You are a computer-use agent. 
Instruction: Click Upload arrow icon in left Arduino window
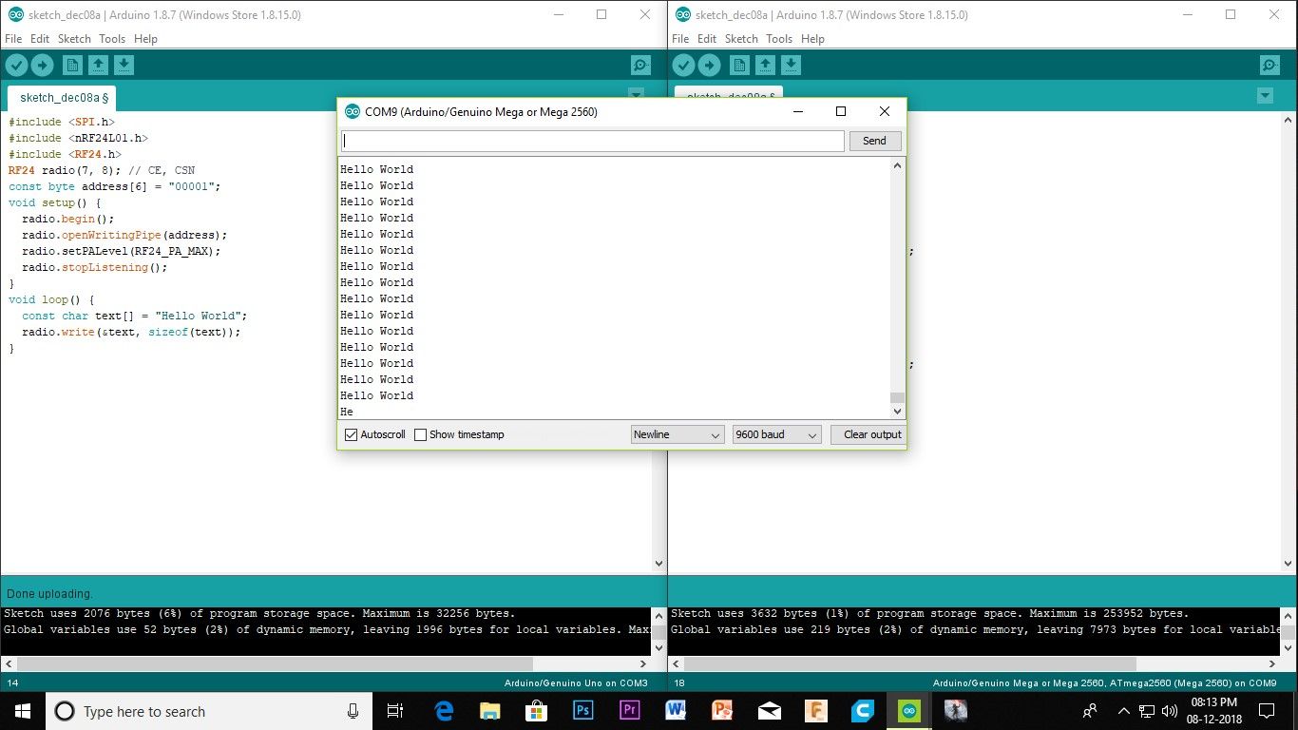pyautogui.click(x=43, y=65)
